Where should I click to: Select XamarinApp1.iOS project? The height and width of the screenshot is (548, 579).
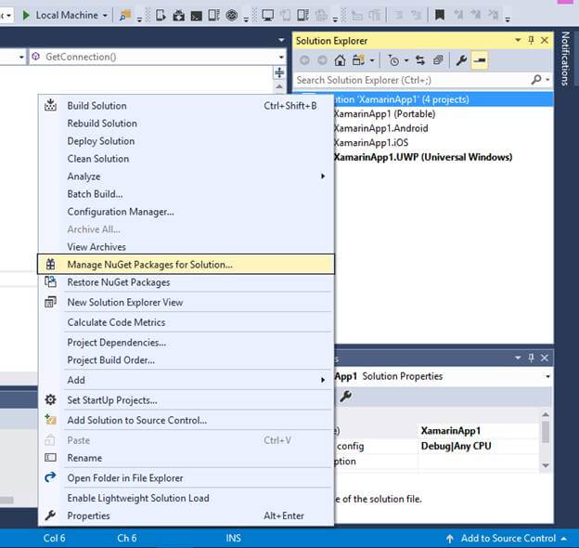pyautogui.click(x=371, y=143)
